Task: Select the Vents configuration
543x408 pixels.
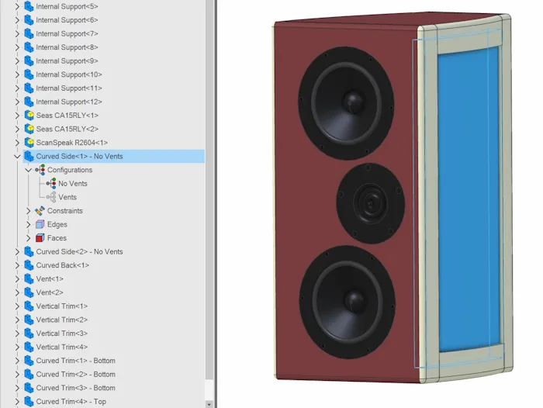Action: click(67, 197)
